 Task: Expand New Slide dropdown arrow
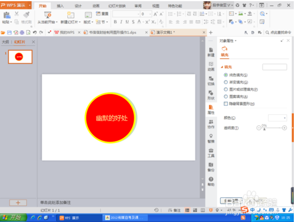[79, 22]
